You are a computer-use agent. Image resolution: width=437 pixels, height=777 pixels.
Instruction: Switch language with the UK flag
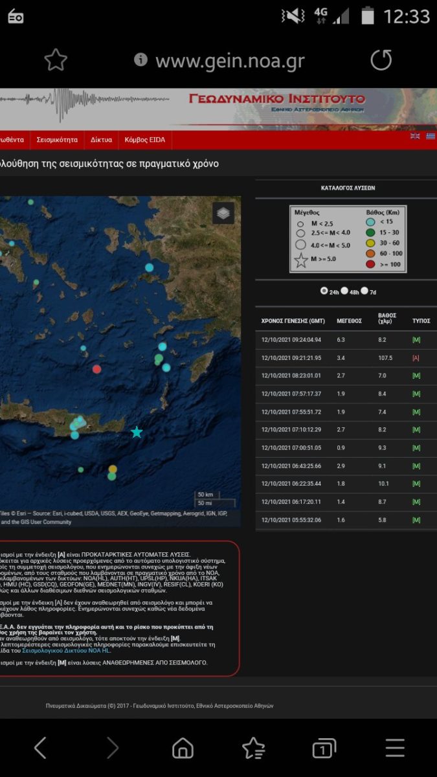(416, 136)
